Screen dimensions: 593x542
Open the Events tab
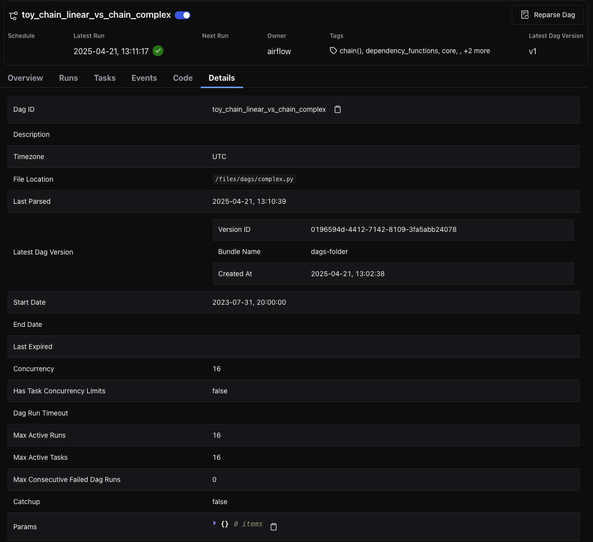(144, 78)
